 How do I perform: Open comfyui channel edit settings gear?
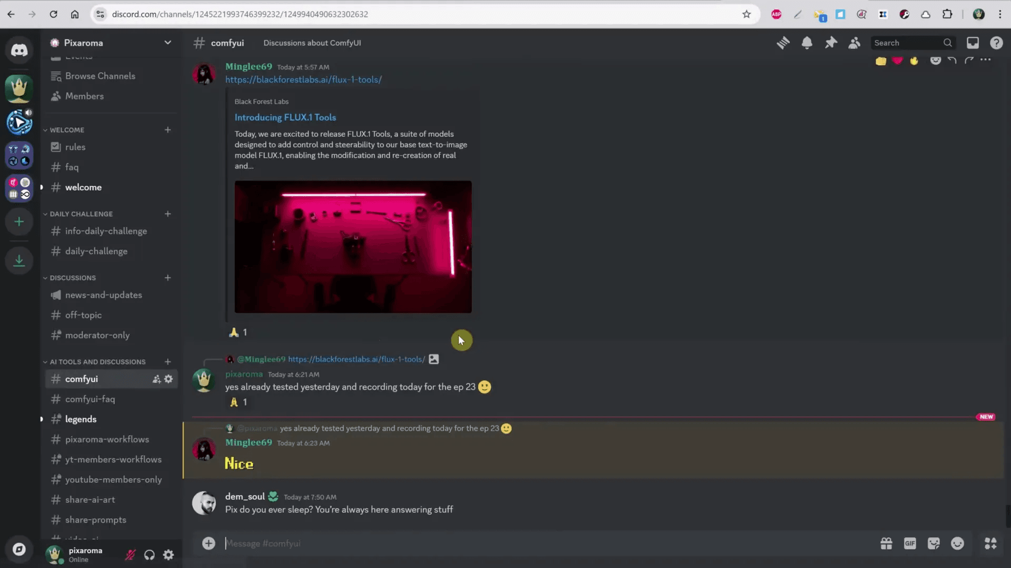(x=168, y=379)
